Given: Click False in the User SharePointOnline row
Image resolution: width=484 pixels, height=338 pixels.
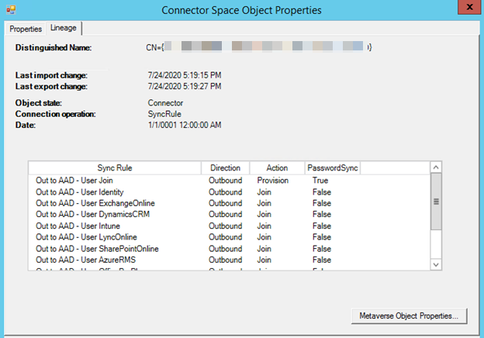Looking at the screenshot, I should 322,249.
